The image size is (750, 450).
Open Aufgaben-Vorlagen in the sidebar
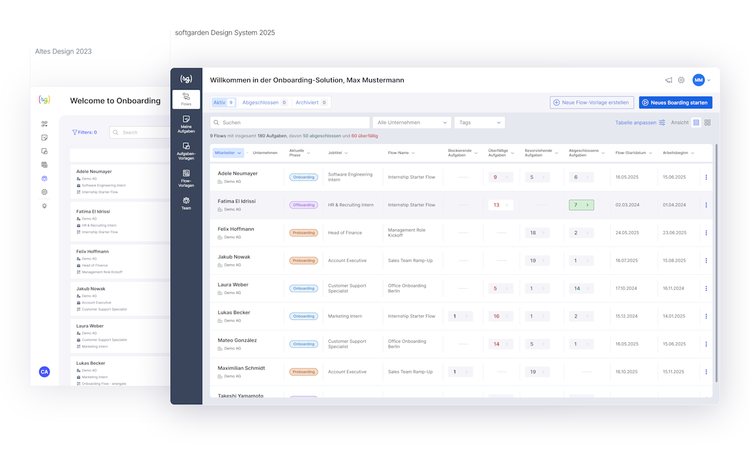coord(186,151)
